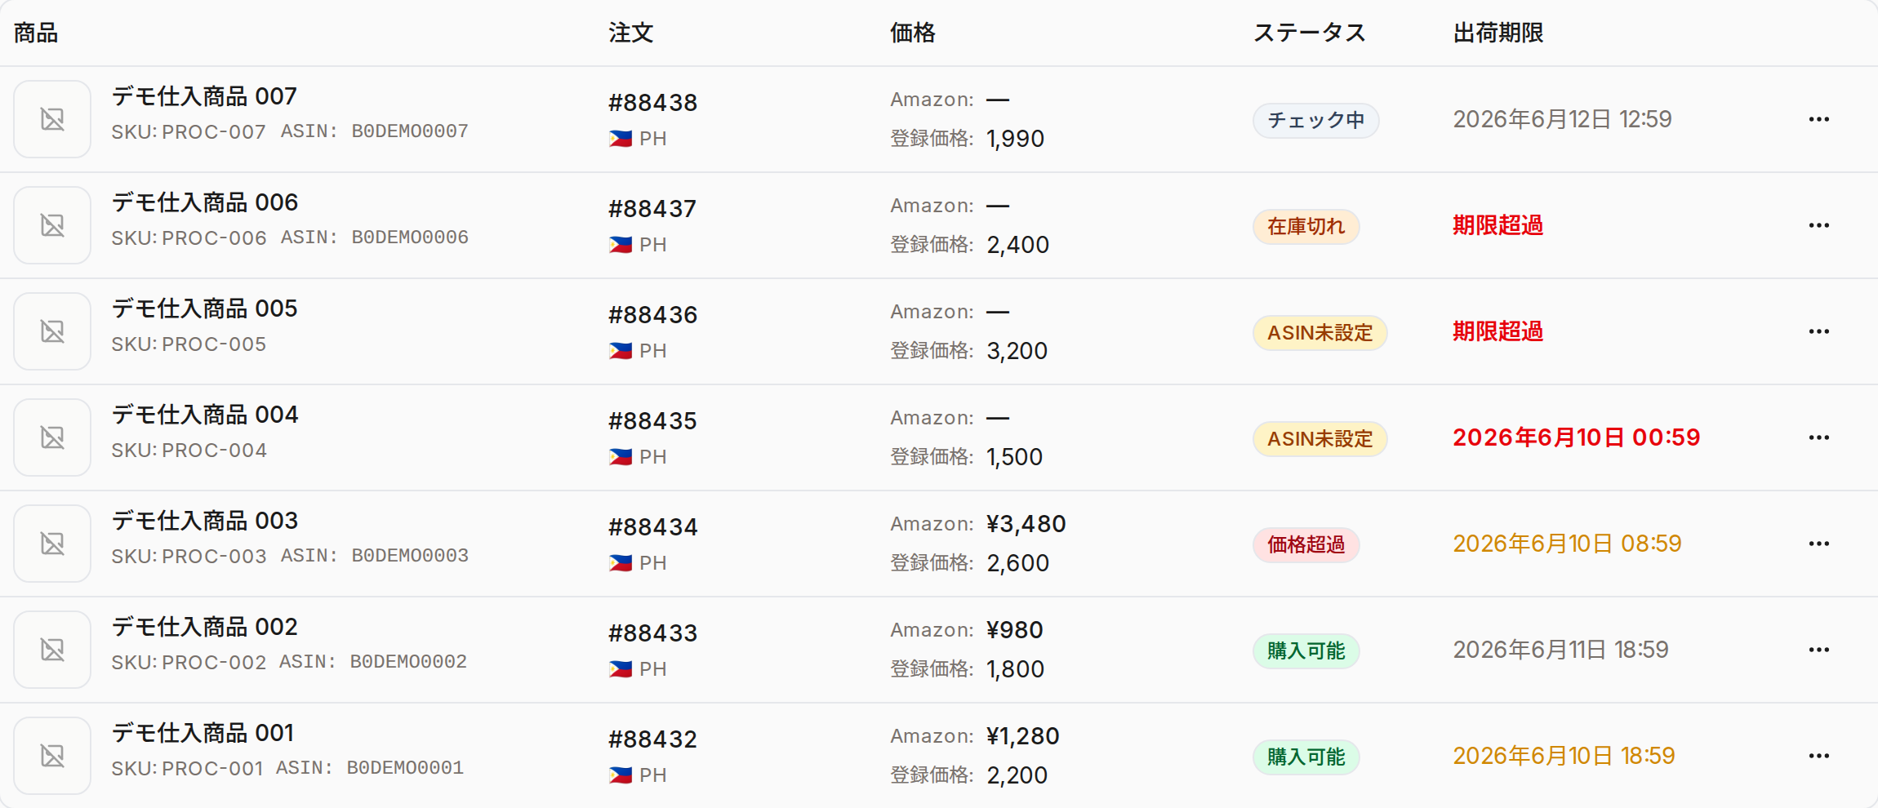Open more options for order #88434
This screenshot has width=1878, height=808.
click(1818, 544)
